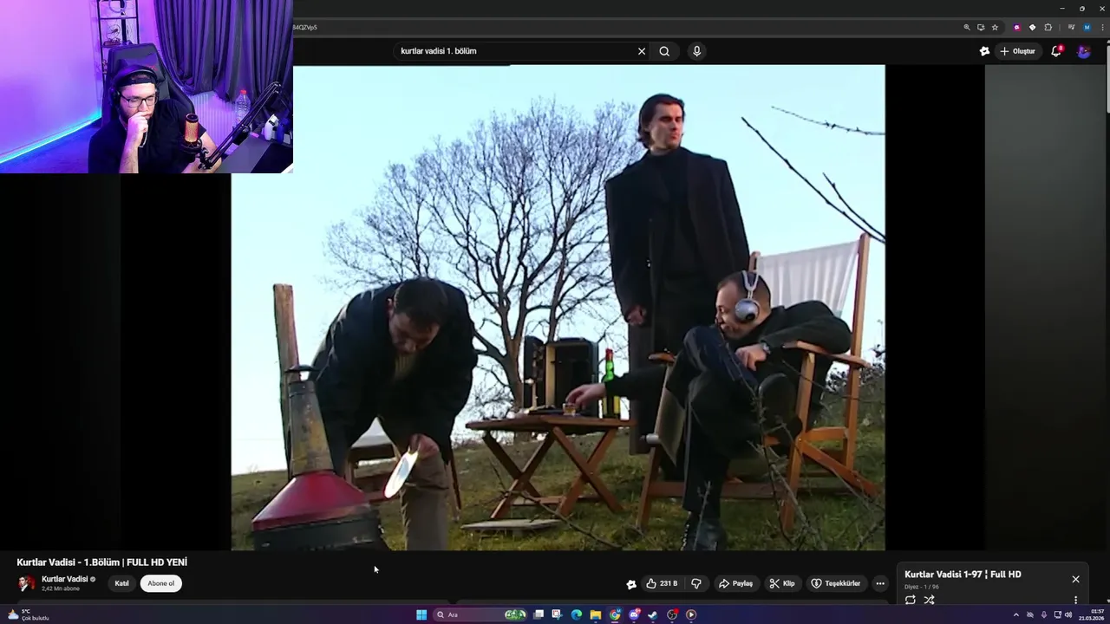Open Microsoft Edge from taskbar
The height and width of the screenshot is (624, 1110).
click(x=576, y=614)
